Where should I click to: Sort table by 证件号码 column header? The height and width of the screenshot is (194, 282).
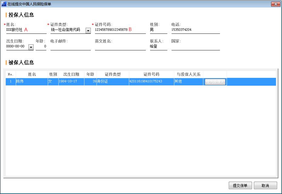[x=151, y=74]
